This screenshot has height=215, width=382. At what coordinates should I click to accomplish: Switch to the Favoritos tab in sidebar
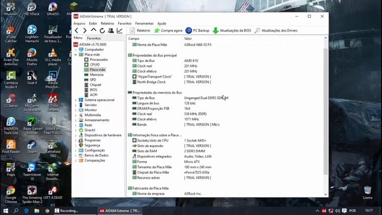[94, 38]
